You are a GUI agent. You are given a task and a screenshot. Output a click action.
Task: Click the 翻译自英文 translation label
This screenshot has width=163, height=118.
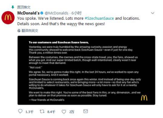click(x=30, y=31)
